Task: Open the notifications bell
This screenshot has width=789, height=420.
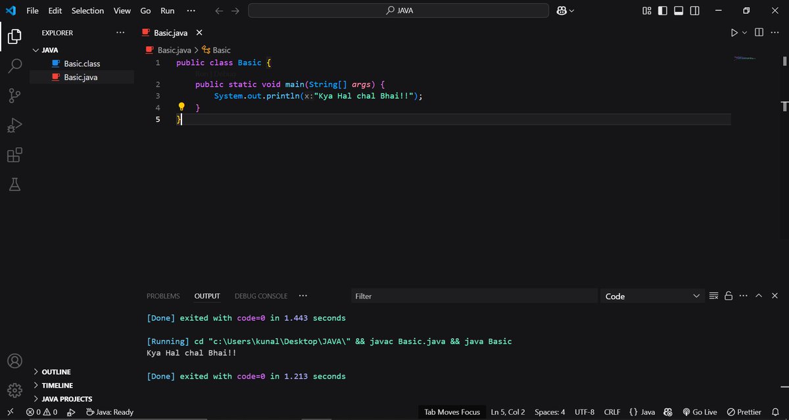Action: pos(777,412)
